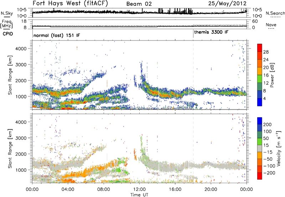The width and height of the screenshot is (285, 197).
Task: Click the 'Velocity [m s-1]' colorbar label
Action: [x=278, y=148]
